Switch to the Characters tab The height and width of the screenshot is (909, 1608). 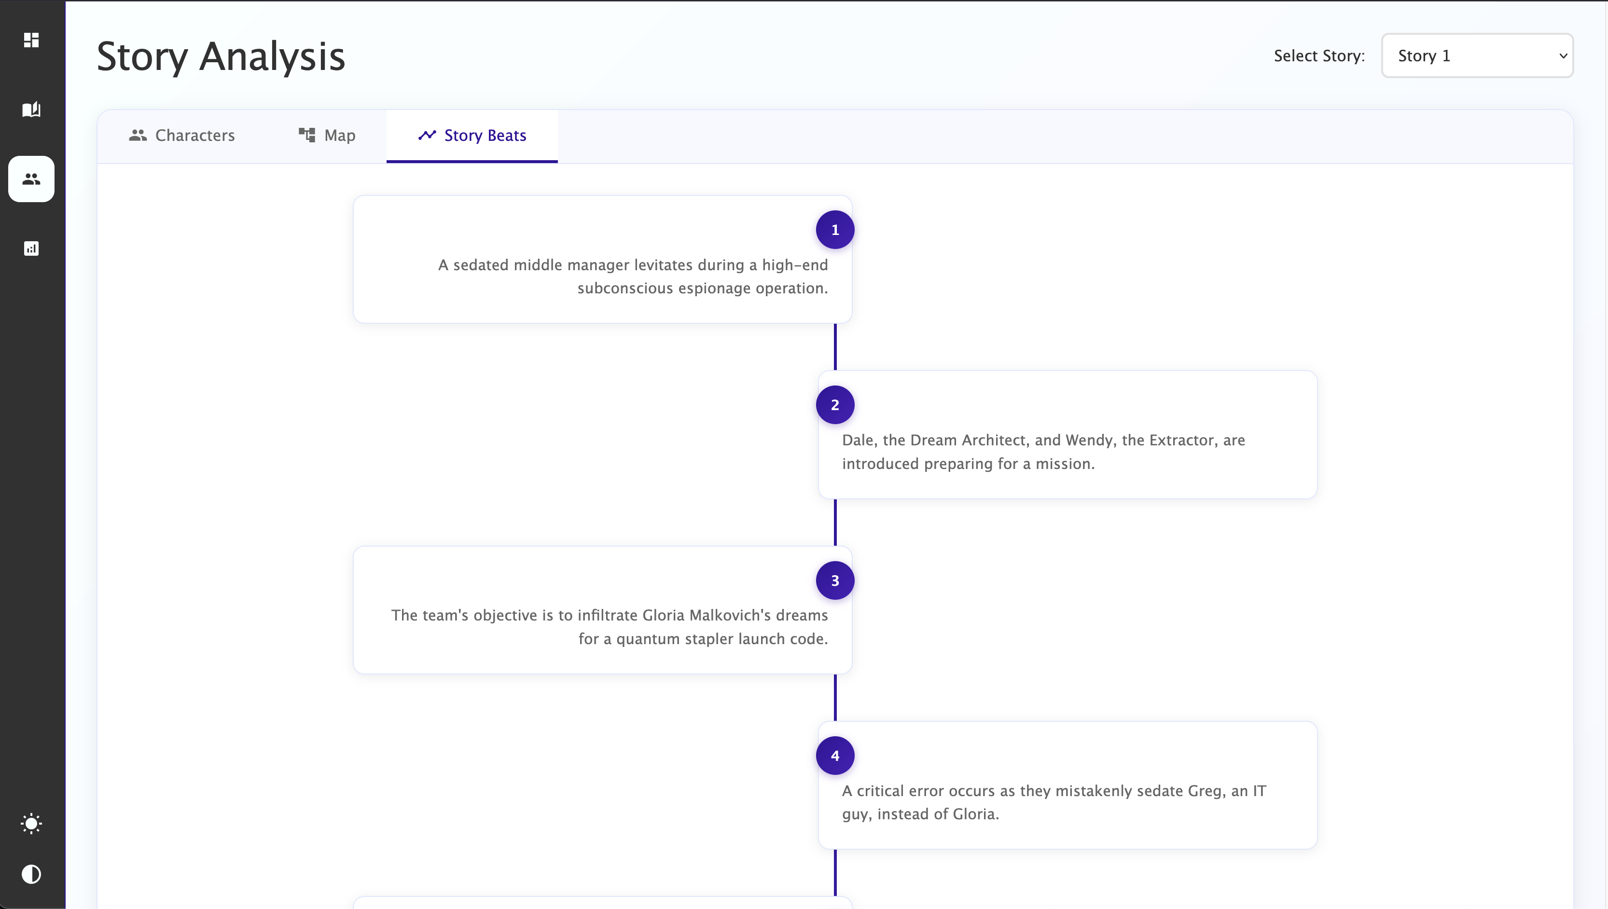pyautogui.click(x=182, y=136)
